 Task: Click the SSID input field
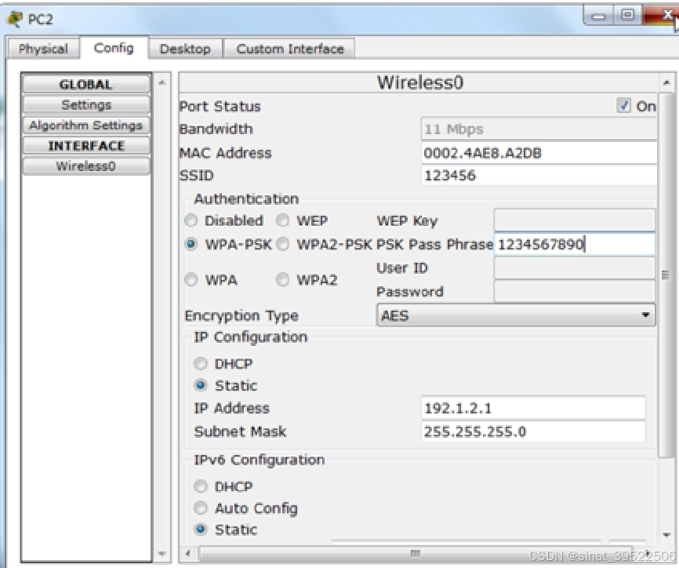click(x=538, y=176)
